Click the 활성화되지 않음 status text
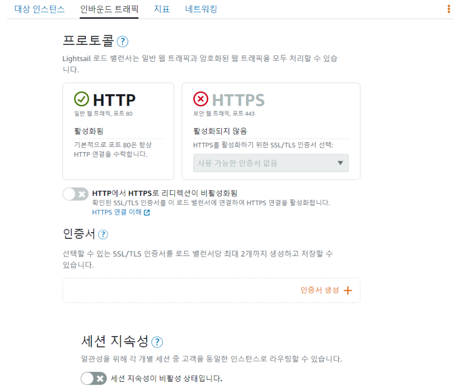 (220, 131)
